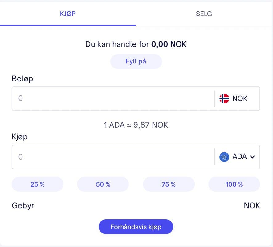Choose the 25 % amount preset
Screen dimensions: 273x247
(x=38, y=184)
